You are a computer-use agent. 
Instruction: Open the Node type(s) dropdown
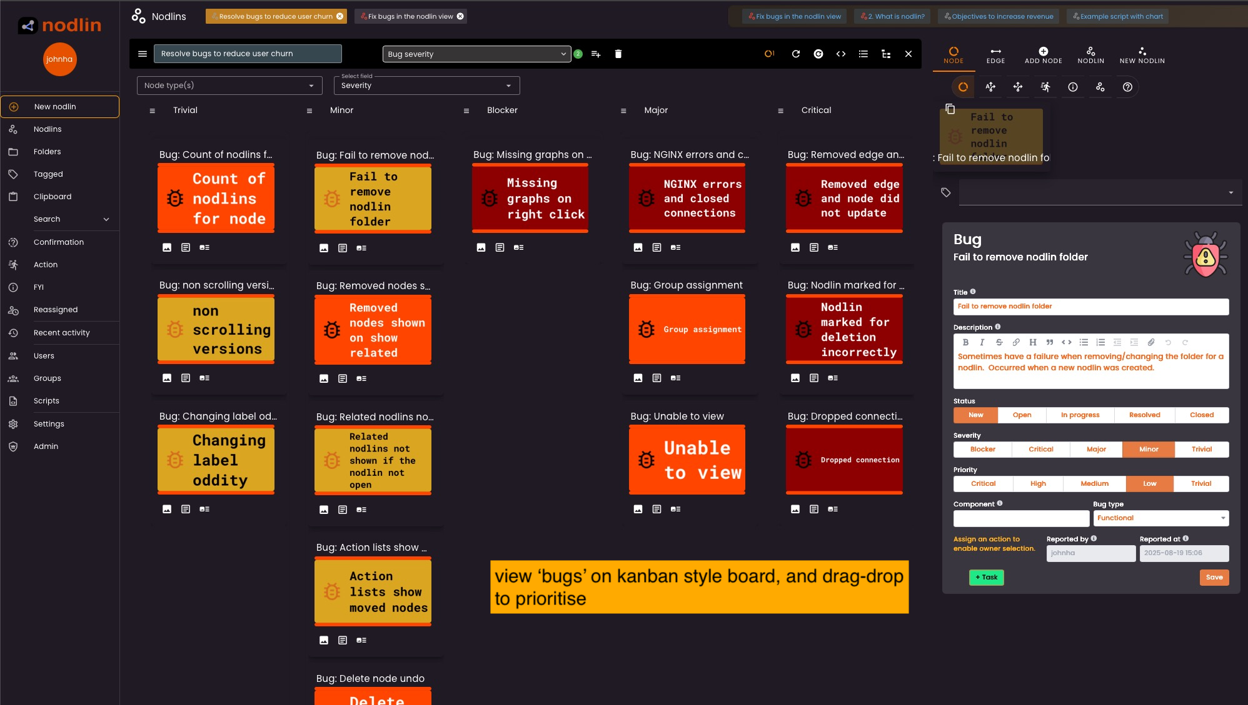point(229,86)
